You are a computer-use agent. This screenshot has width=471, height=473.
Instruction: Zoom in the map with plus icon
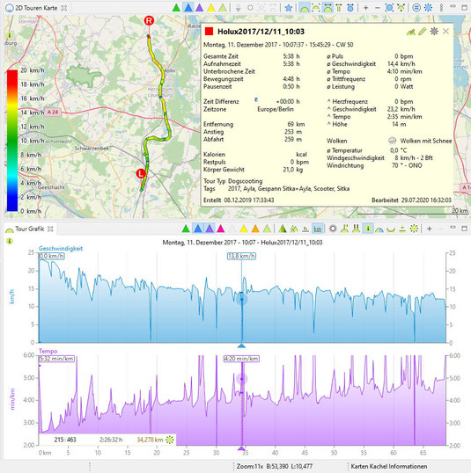tap(366, 8)
